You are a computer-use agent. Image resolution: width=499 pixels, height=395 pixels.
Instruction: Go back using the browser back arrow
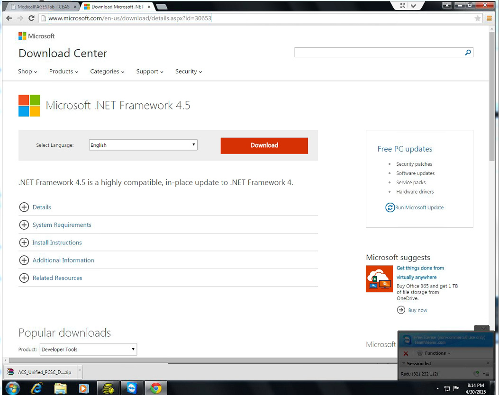9,18
